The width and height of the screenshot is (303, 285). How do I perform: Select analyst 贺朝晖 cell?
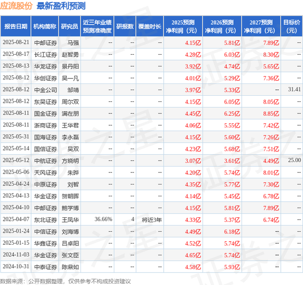click(x=70, y=196)
